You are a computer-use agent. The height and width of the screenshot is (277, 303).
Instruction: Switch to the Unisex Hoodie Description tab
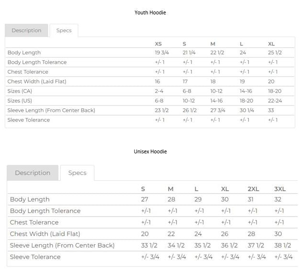[33, 173]
